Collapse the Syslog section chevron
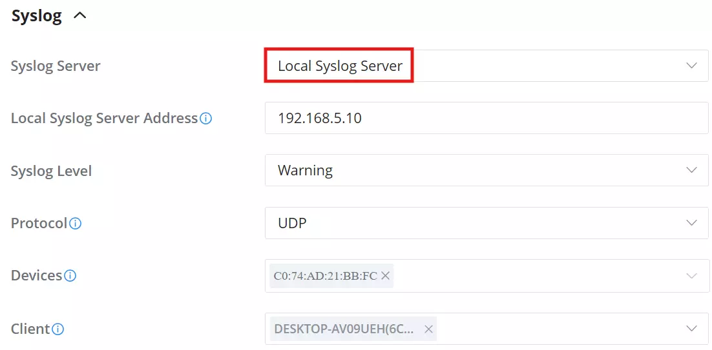Image resolution: width=712 pixels, height=350 pixels. click(x=80, y=16)
